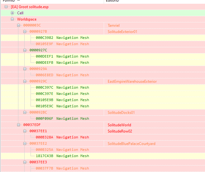Collapse cell 00037EE3
Viewport: 205px width, 172px height.
25,162
